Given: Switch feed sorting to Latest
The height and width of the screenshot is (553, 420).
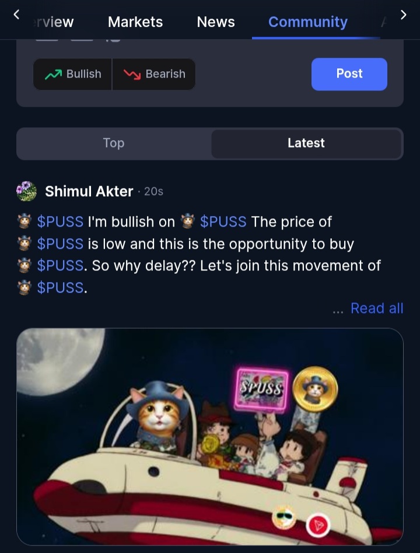Looking at the screenshot, I should (306, 143).
